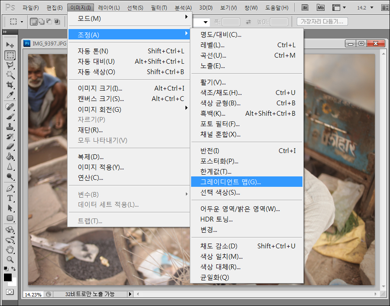This screenshot has height=306, width=390.
Task: Select the 3D Rotate tool
Action: coord(10,230)
